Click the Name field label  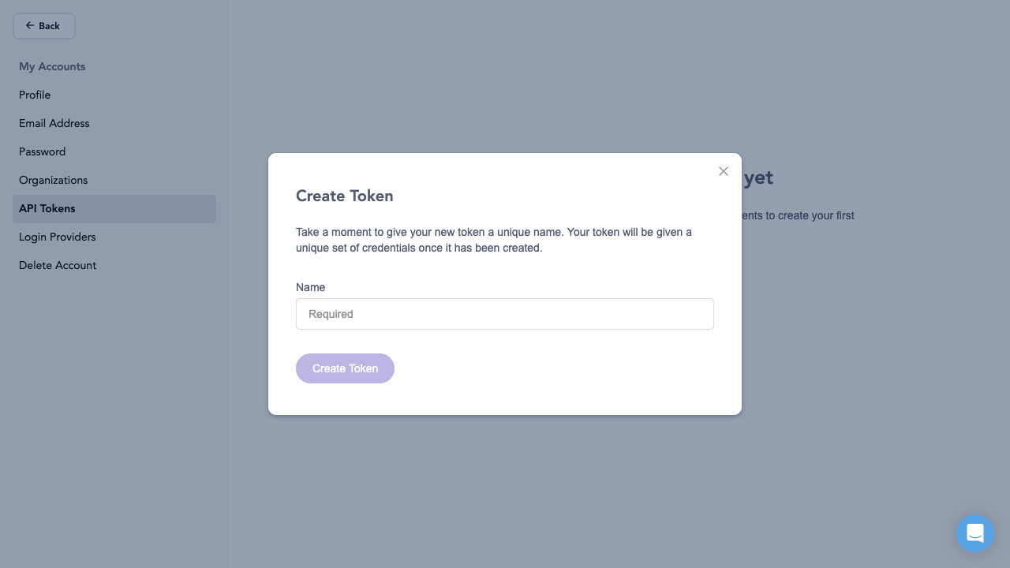coord(310,287)
